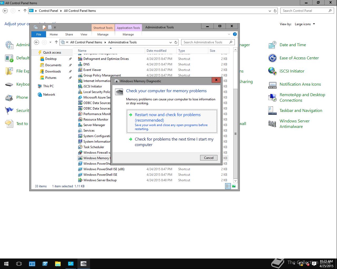This screenshot has height=269, width=337.
Task: Click the Resource Monitor shortcut icon
Action: [80, 120]
